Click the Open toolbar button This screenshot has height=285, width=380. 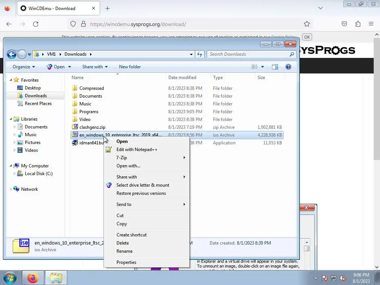pyautogui.click(x=56, y=67)
